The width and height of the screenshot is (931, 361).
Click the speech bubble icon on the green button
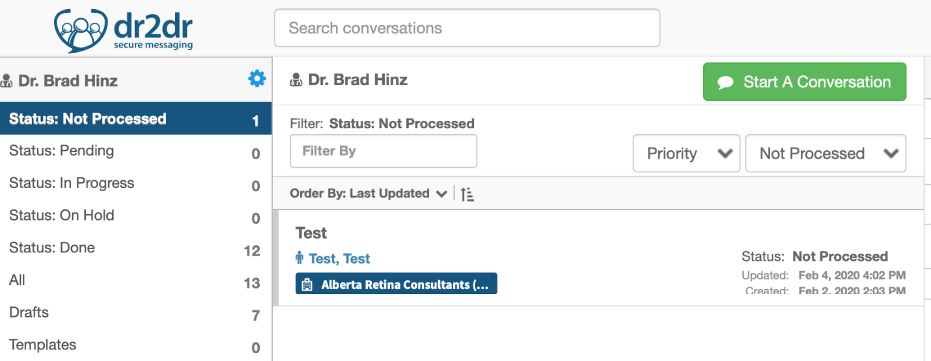pos(725,83)
